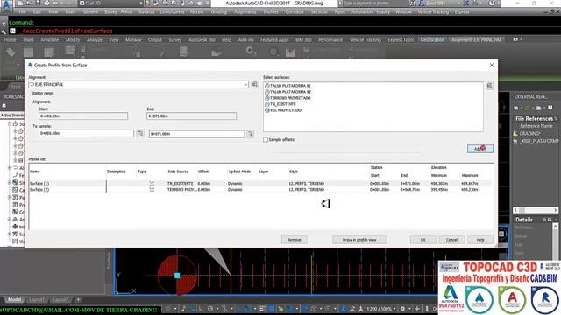
Task: Open the AutoCAD application menu button
Action: [x=6, y=5]
